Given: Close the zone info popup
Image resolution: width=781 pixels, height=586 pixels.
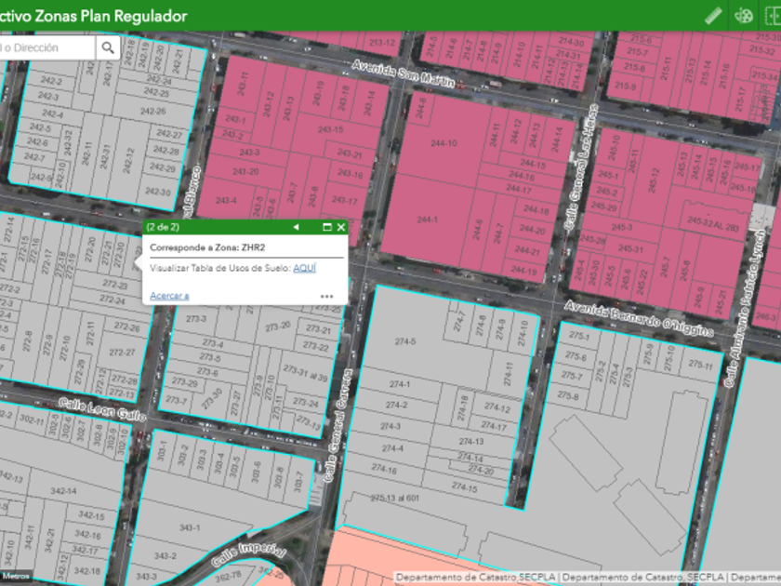Looking at the screenshot, I should click(x=340, y=227).
